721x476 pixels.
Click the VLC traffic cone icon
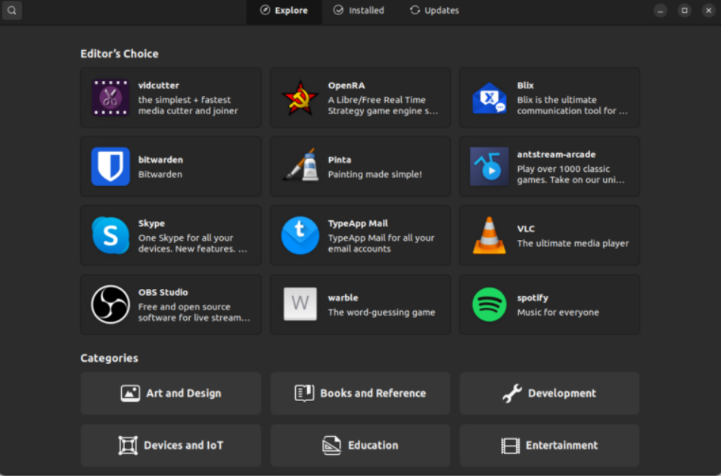(x=489, y=235)
